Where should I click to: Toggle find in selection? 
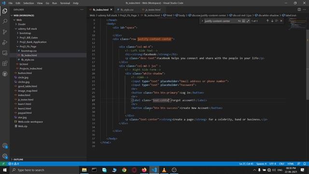tap(277, 21)
